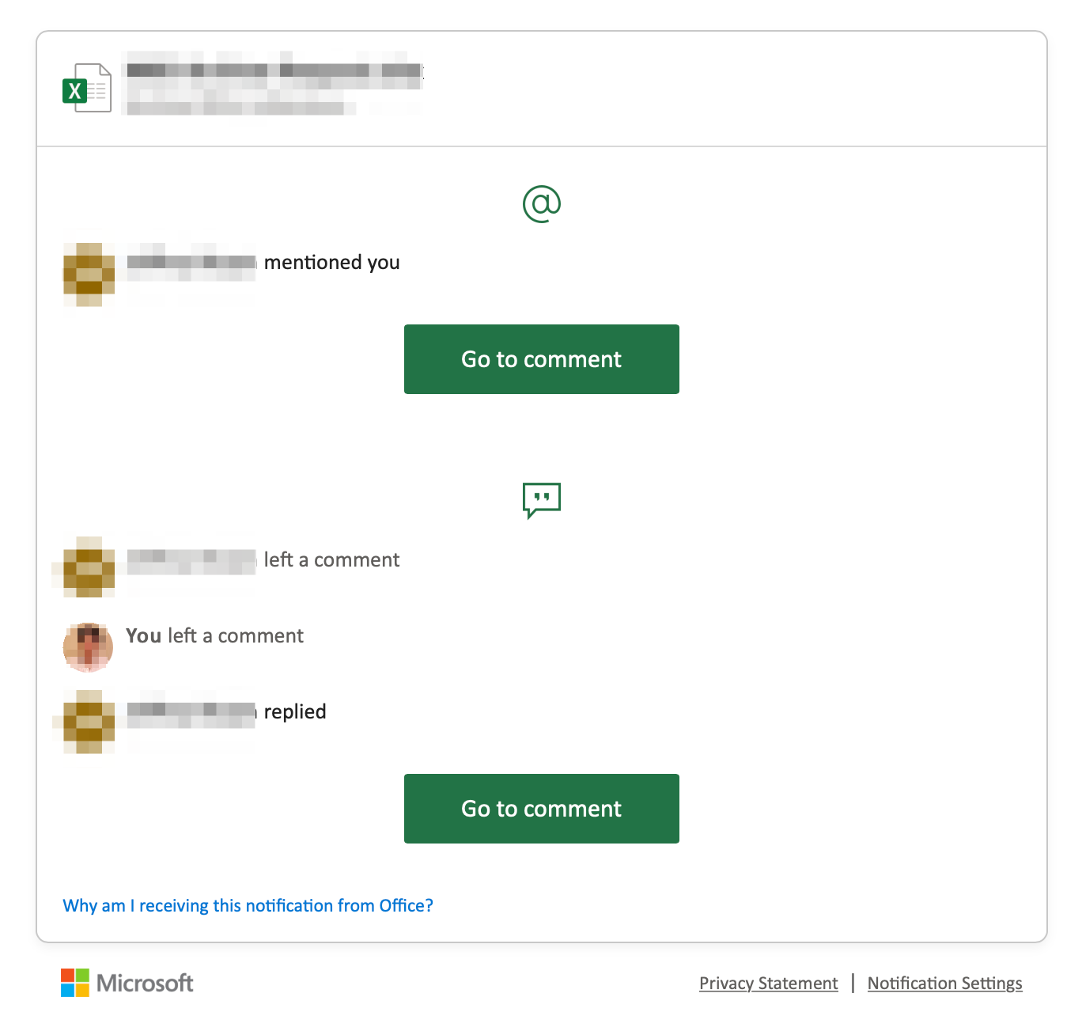Click the Microsoft four-square logo
Viewport: 1082px width, 1035px height.
point(74,983)
